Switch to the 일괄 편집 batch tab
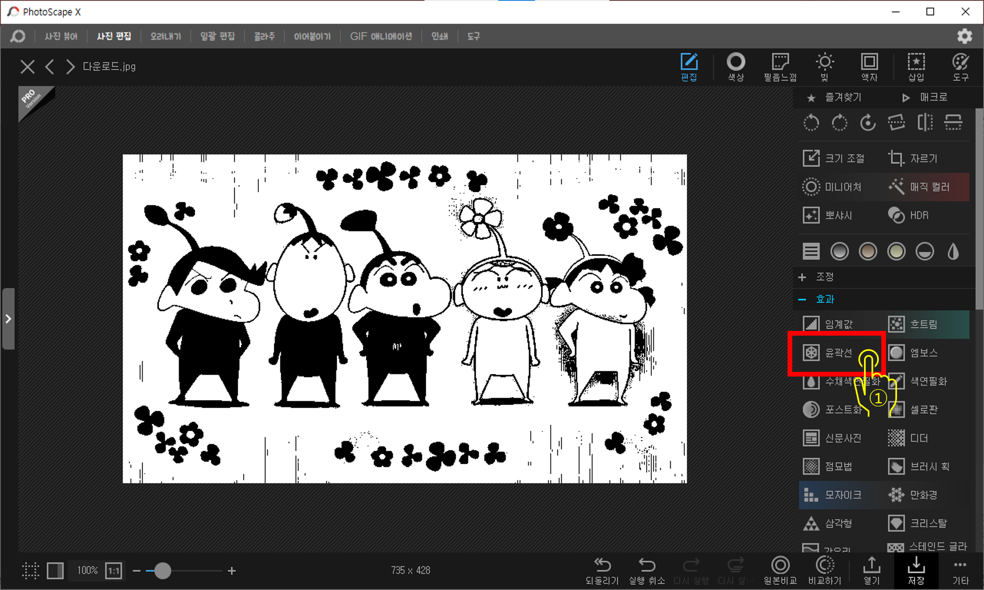This screenshot has width=984, height=590. (x=217, y=36)
